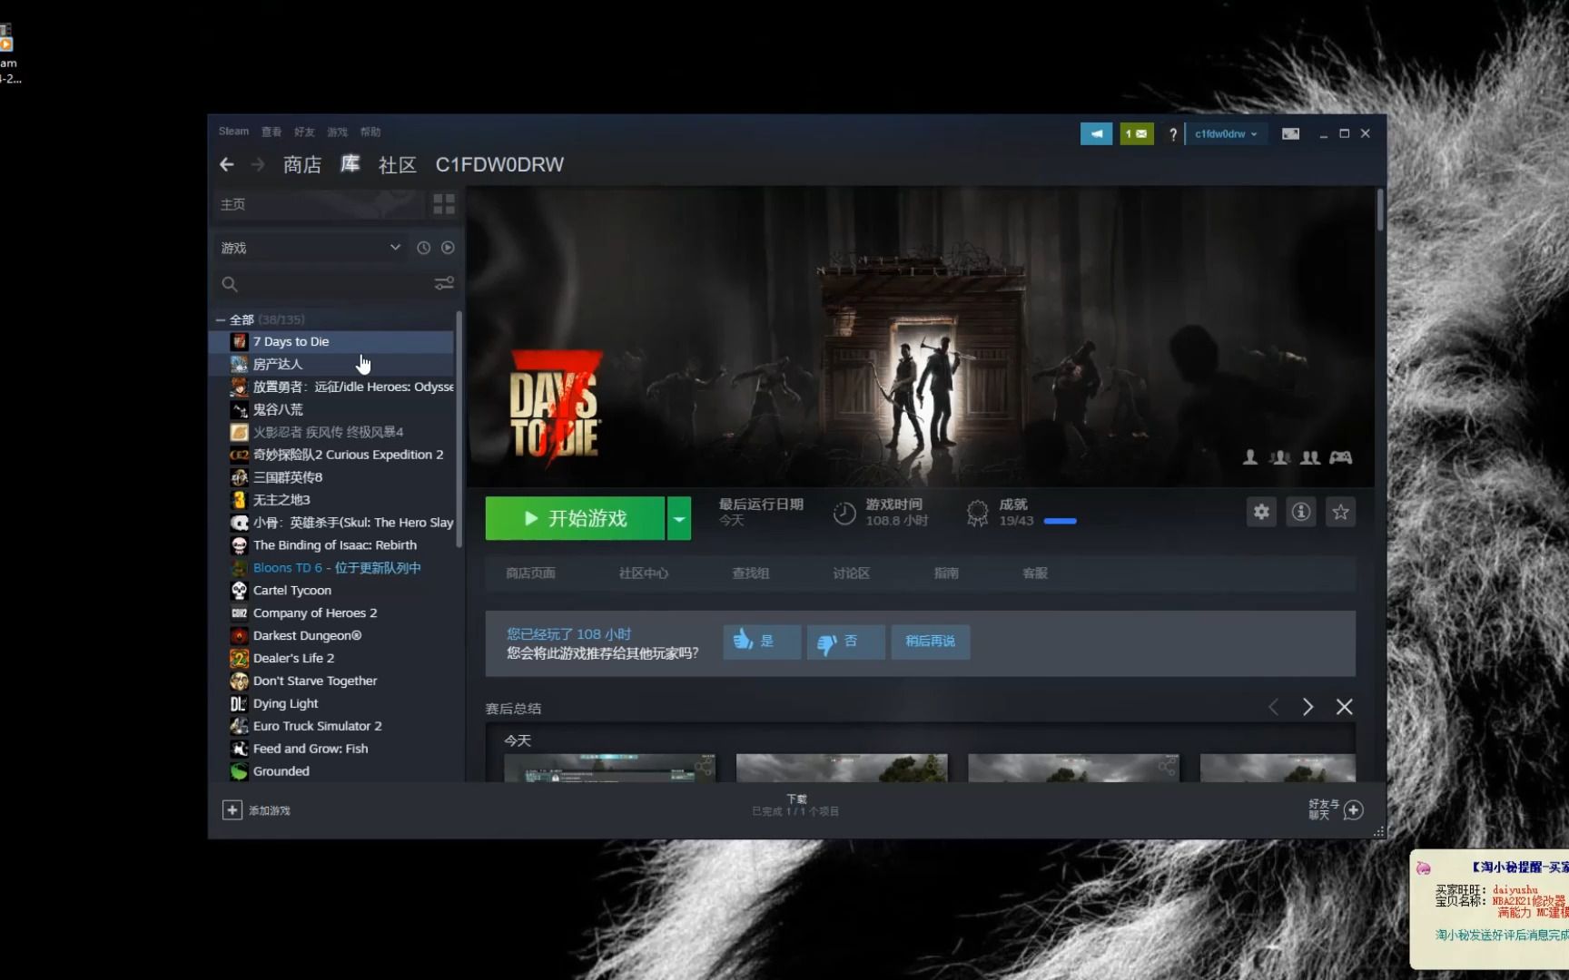Click the Dying Light icon in list
Viewport: 1569px width, 980px height.
pyautogui.click(x=239, y=703)
